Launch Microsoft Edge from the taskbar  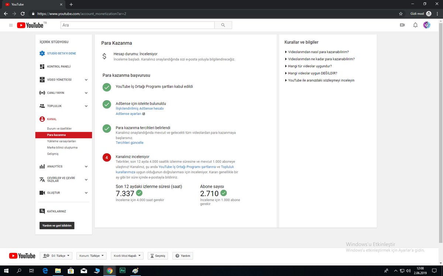click(x=45, y=271)
